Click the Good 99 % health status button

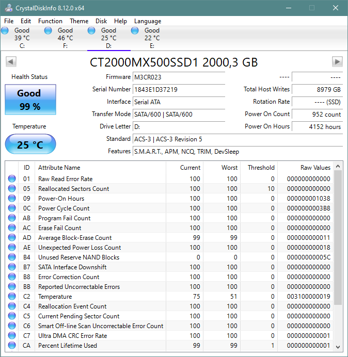30,100
